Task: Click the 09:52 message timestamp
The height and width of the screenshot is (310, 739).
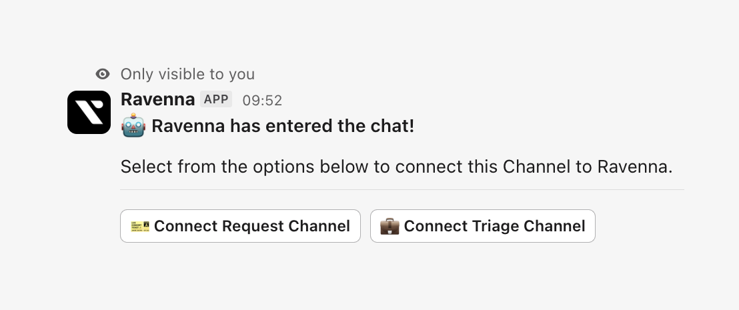Action: click(262, 101)
